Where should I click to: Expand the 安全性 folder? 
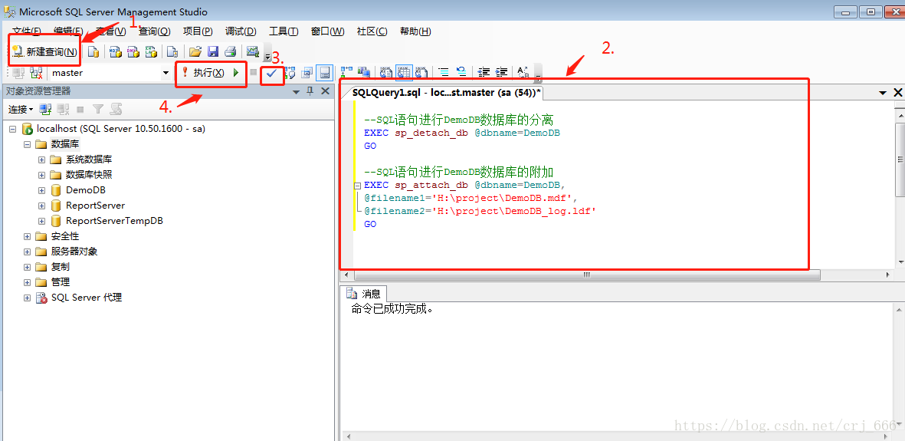[x=27, y=236]
